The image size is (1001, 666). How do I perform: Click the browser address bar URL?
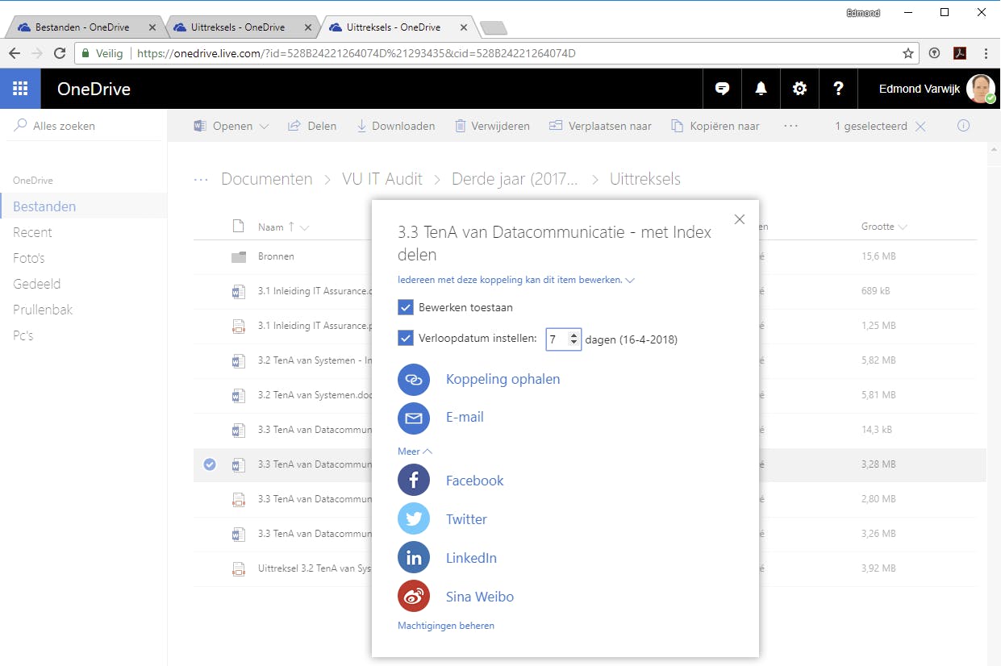click(x=355, y=53)
